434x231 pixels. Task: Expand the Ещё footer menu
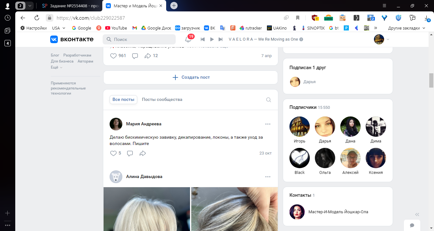pyautogui.click(x=57, y=67)
